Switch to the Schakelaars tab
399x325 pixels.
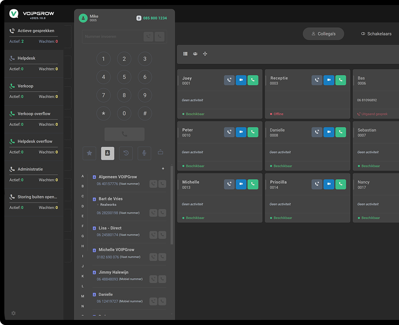(376, 34)
